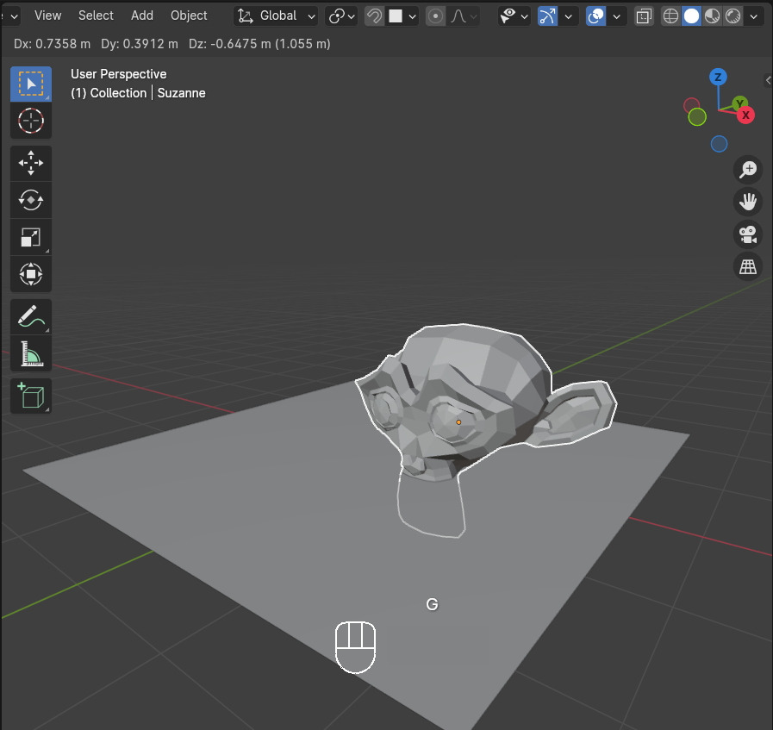773x730 pixels.
Task: Open the View menu
Action: [x=47, y=16]
